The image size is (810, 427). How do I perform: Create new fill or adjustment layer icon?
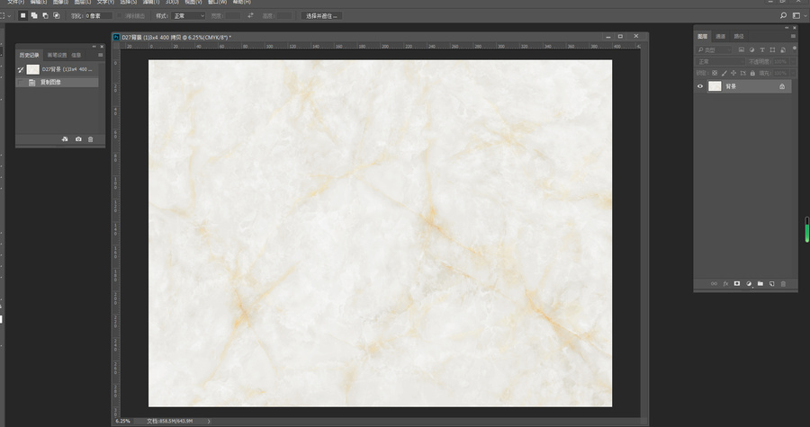pyautogui.click(x=749, y=284)
